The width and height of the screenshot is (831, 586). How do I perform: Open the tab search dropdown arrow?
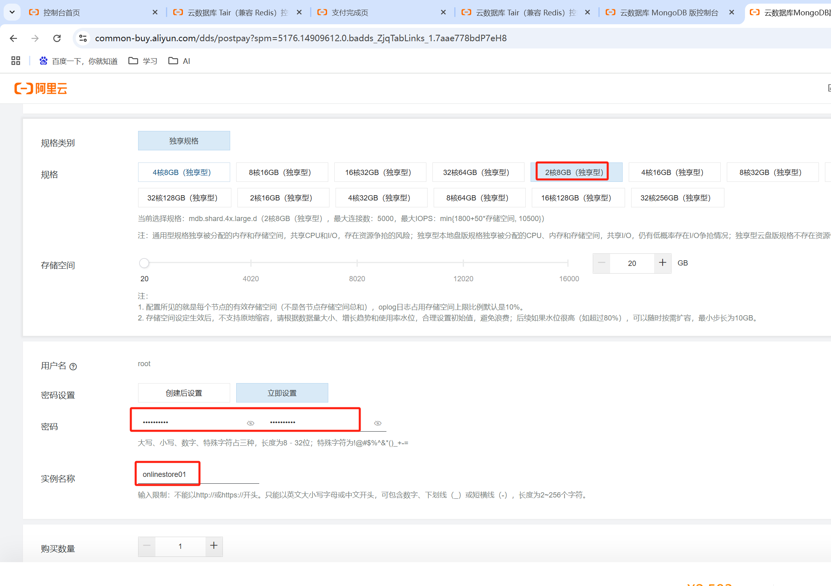[x=12, y=12]
